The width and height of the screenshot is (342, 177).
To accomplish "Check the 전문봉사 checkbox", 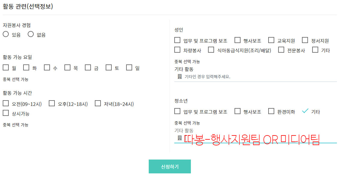I will (x=281, y=50).
